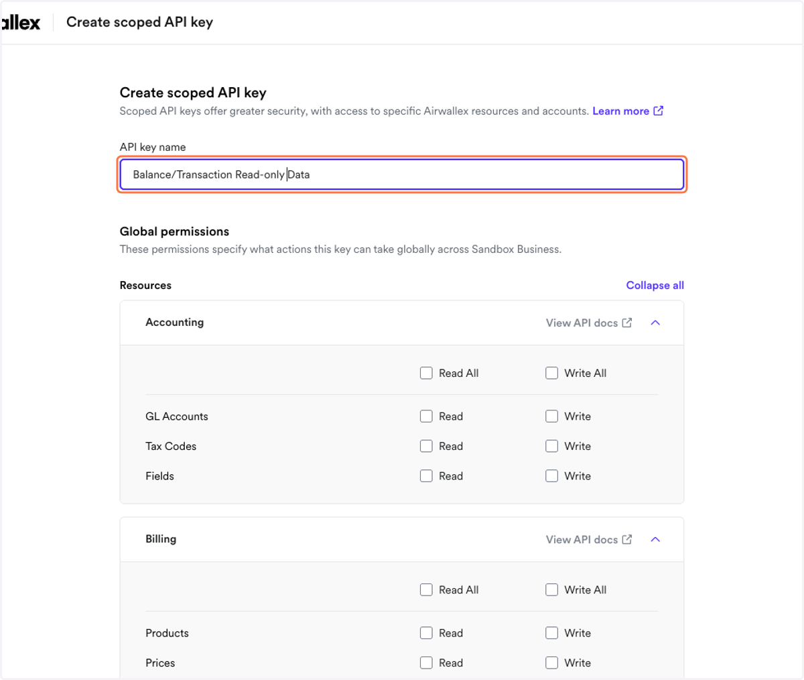Click the Tax Codes row label

point(171,446)
